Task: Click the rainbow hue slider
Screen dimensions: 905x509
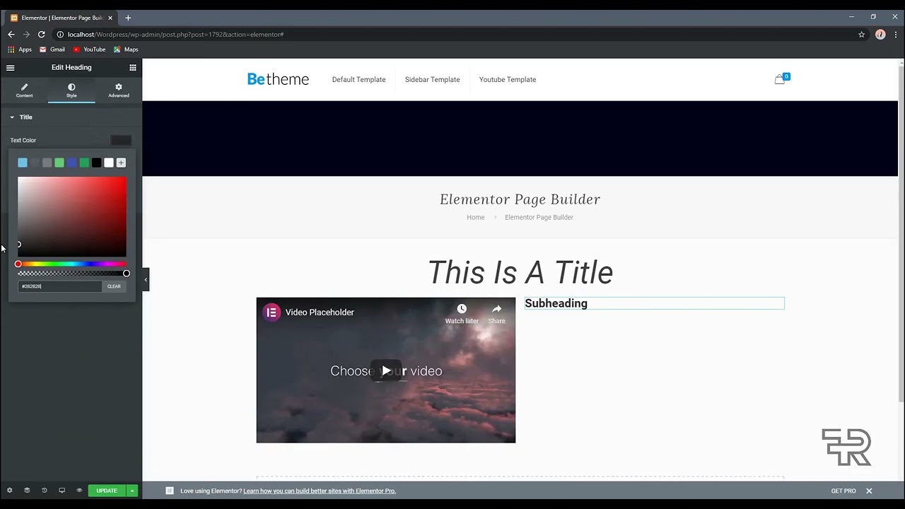Action: (x=72, y=264)
